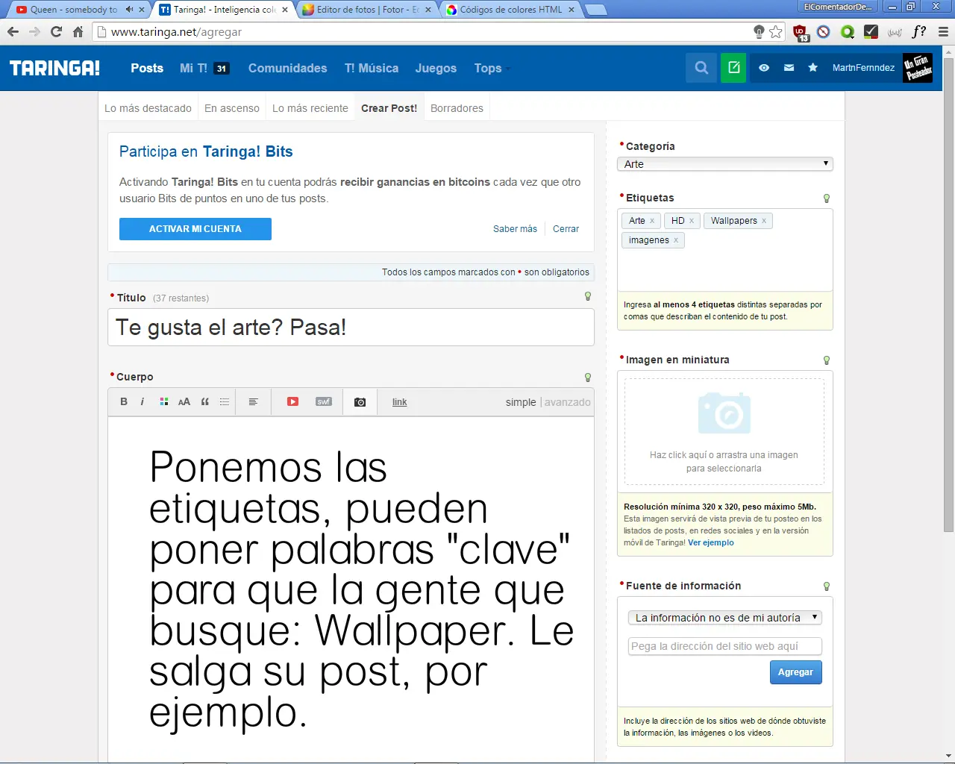Screen dimensions: 955x764
Task: Open the Taringa search box
Action: pyautogui.click(x=701, y=68)
